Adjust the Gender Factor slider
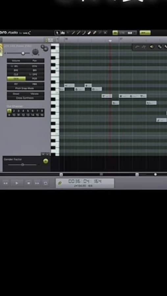 tap(22, 164)
